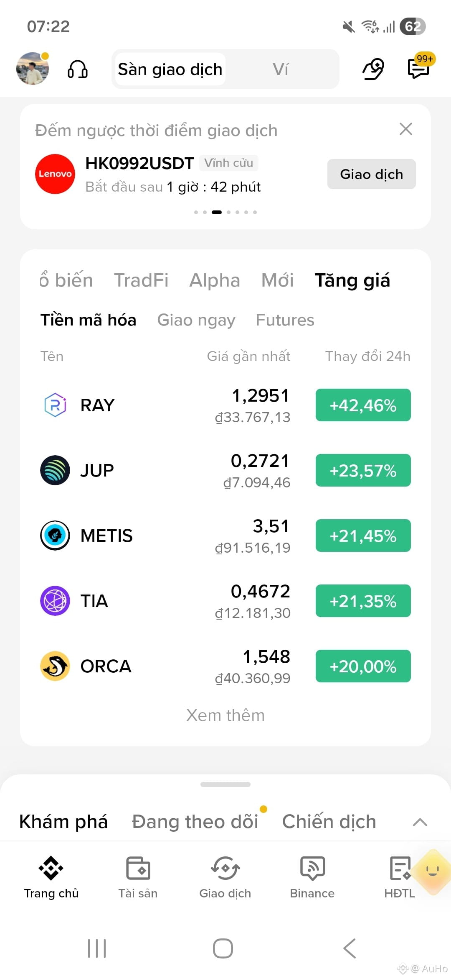Screen dimensions: 451x979
Task: Select Sàn giao dịch toggle option
Action: 170,69
